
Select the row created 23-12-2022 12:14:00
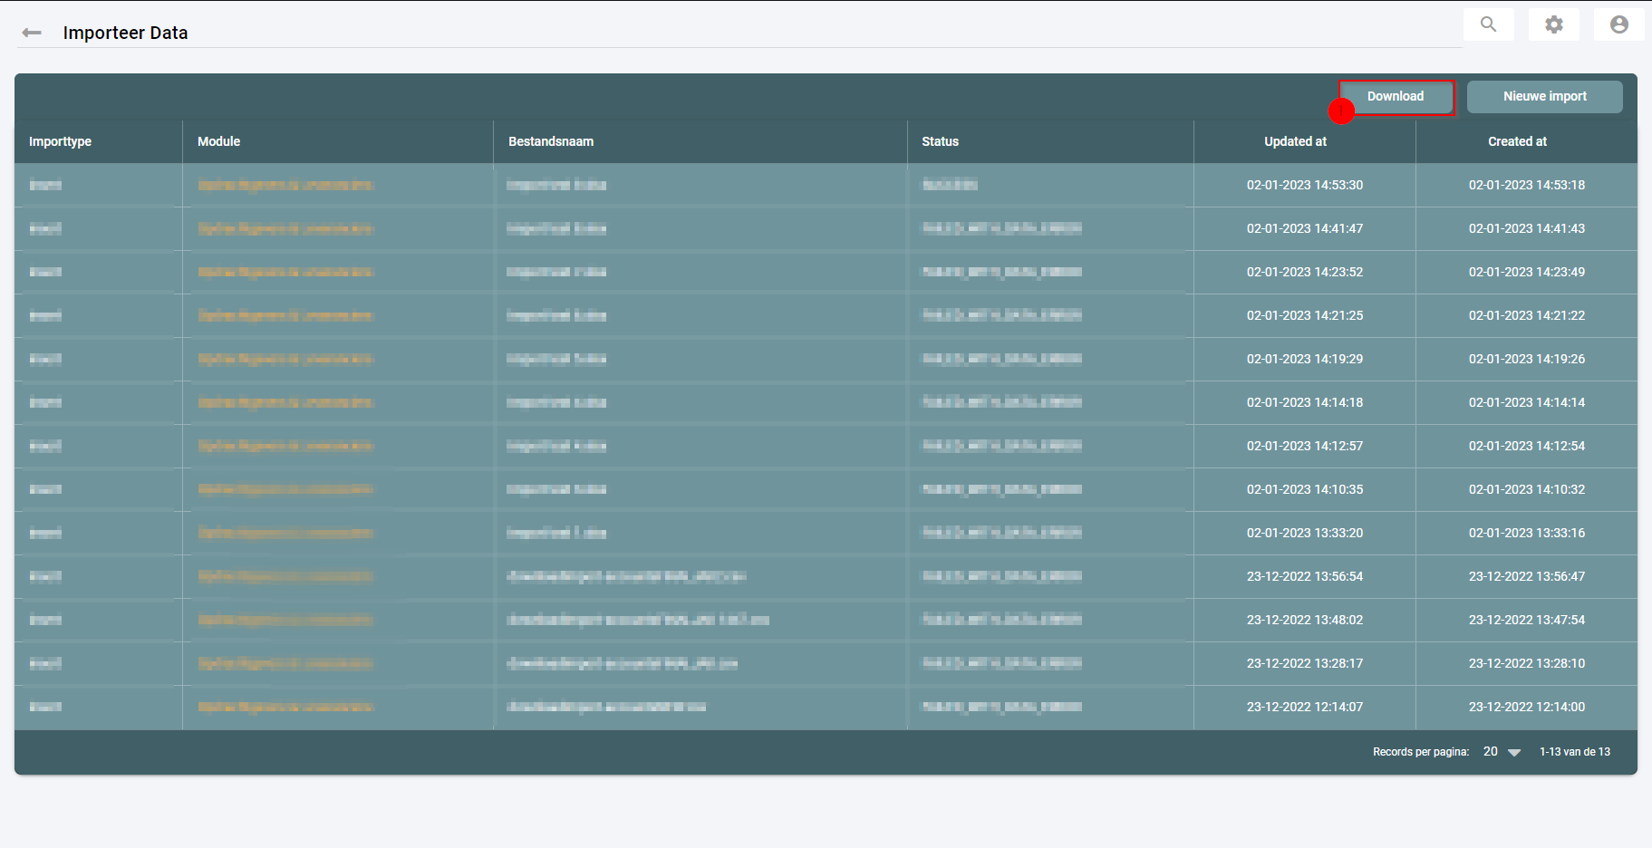(1526, 707)
